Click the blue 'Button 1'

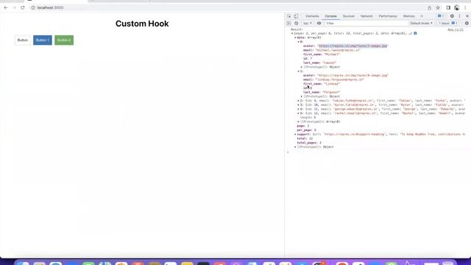[x=43, y=40]
